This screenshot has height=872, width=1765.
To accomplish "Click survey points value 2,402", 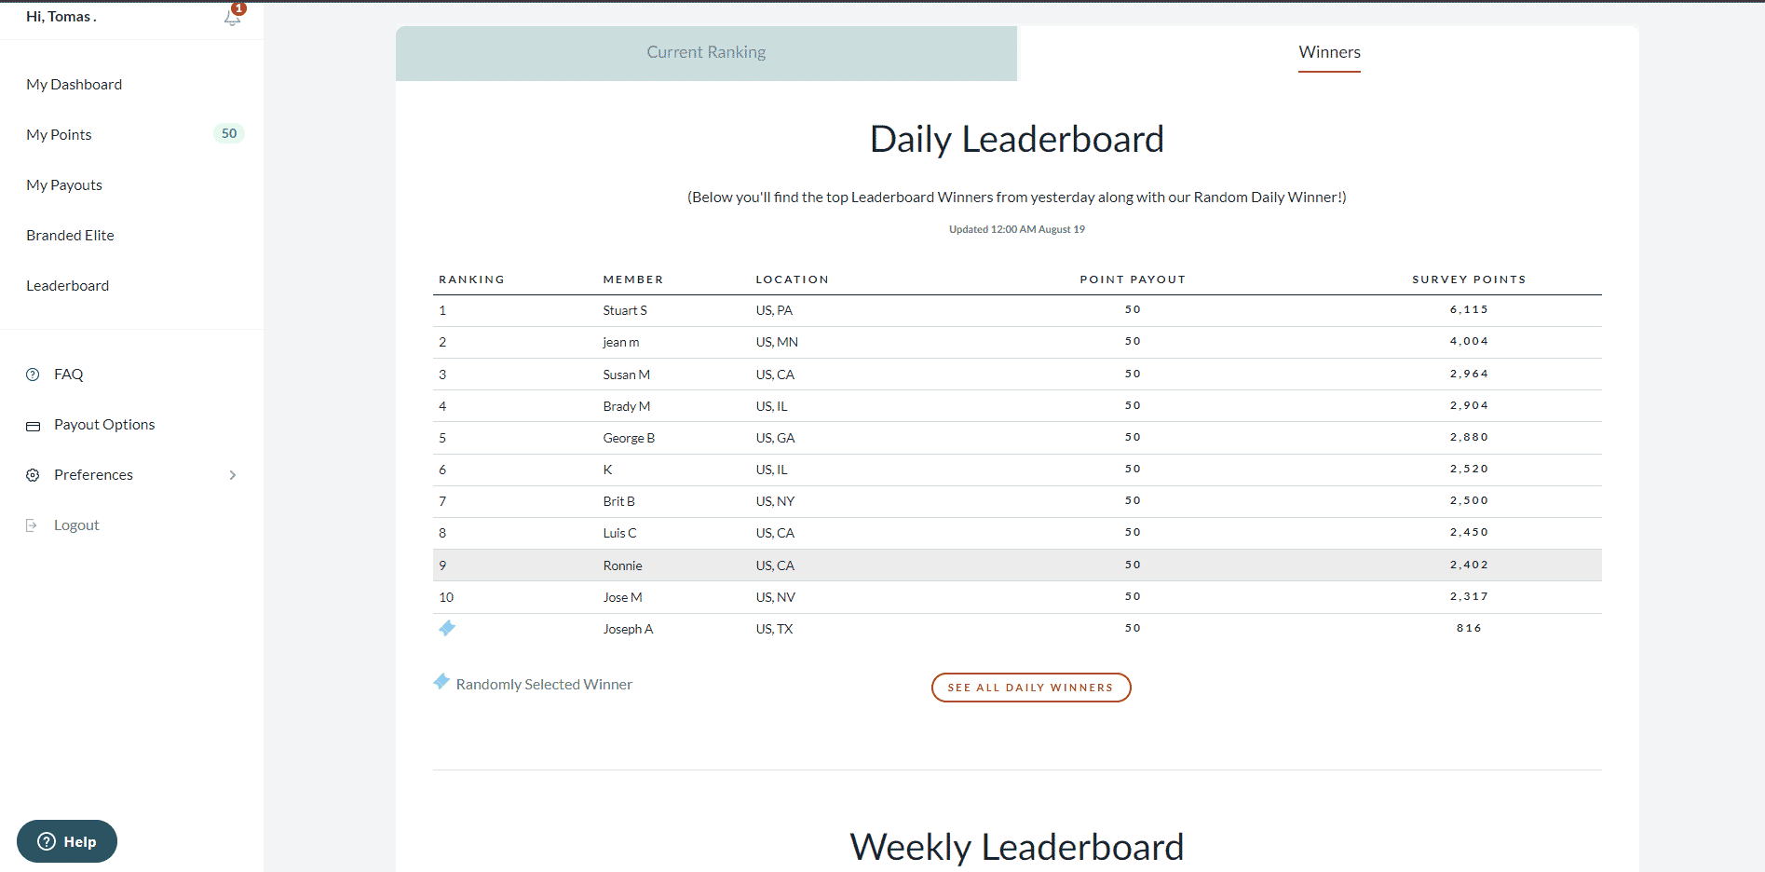I will coord(1469,565).
